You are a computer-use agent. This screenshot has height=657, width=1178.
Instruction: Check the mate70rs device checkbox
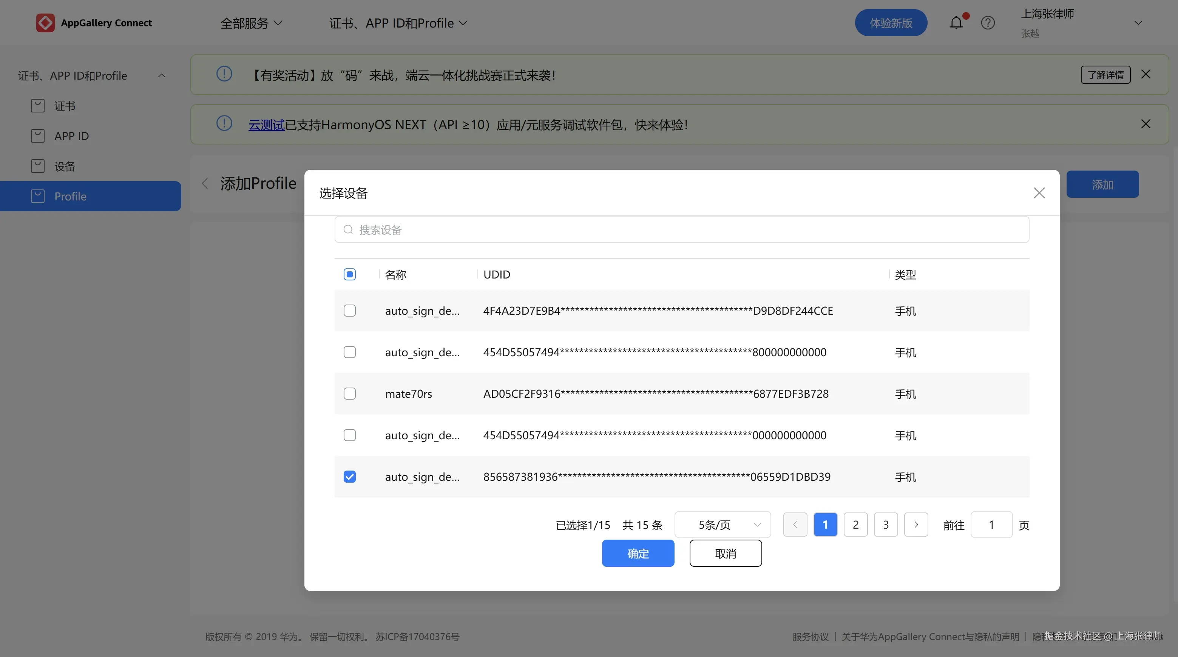pos(349,394)
